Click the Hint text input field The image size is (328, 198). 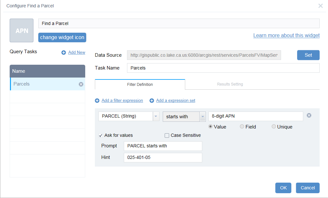coord(163,158)
